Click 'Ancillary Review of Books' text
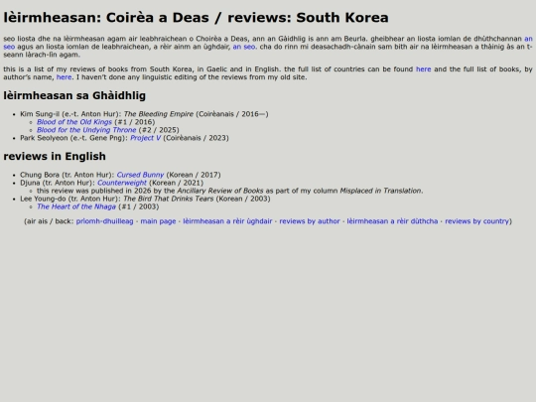The height and width of the screenshot is (402, 536). click(x=220, y=191)
